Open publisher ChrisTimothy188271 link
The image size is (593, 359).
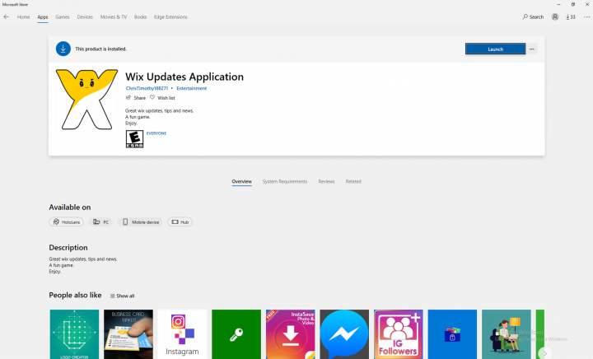(147, 88)
